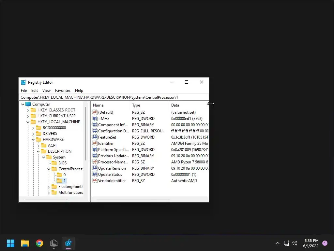Open the View menu
334x251 pixels.
click(x=46, y=91)
